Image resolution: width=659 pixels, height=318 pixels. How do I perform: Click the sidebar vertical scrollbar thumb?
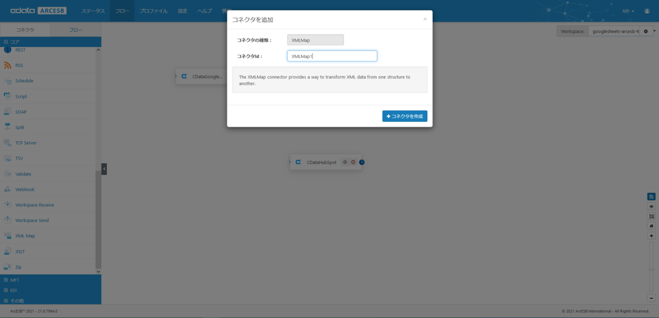[98, 219]
